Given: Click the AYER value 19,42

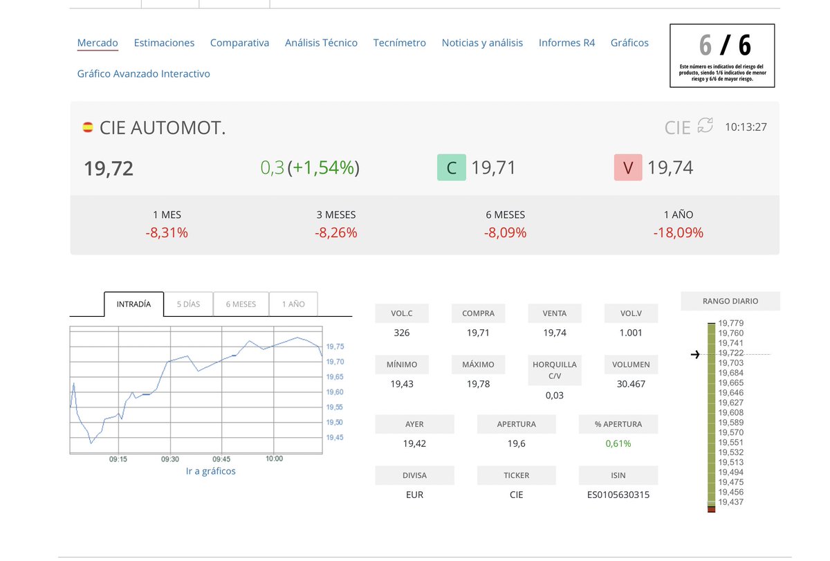Looking at the screenshot, I should (x=414, y=443).
